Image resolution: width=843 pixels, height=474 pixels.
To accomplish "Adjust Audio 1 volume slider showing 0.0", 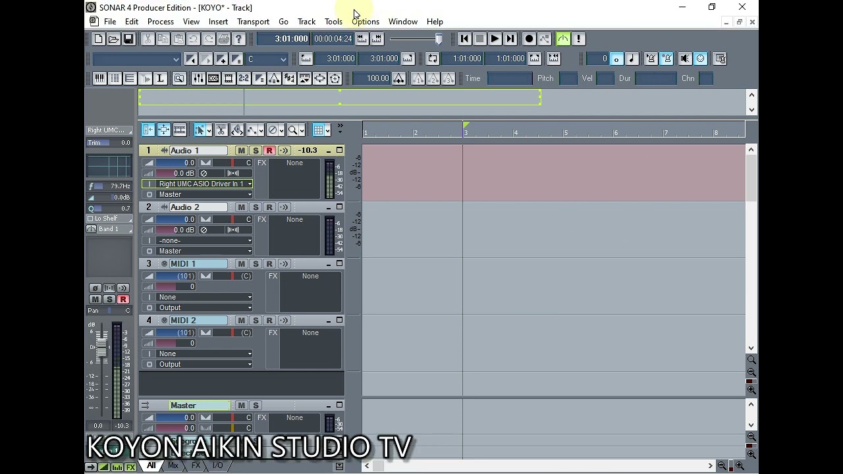I will 176,163.
